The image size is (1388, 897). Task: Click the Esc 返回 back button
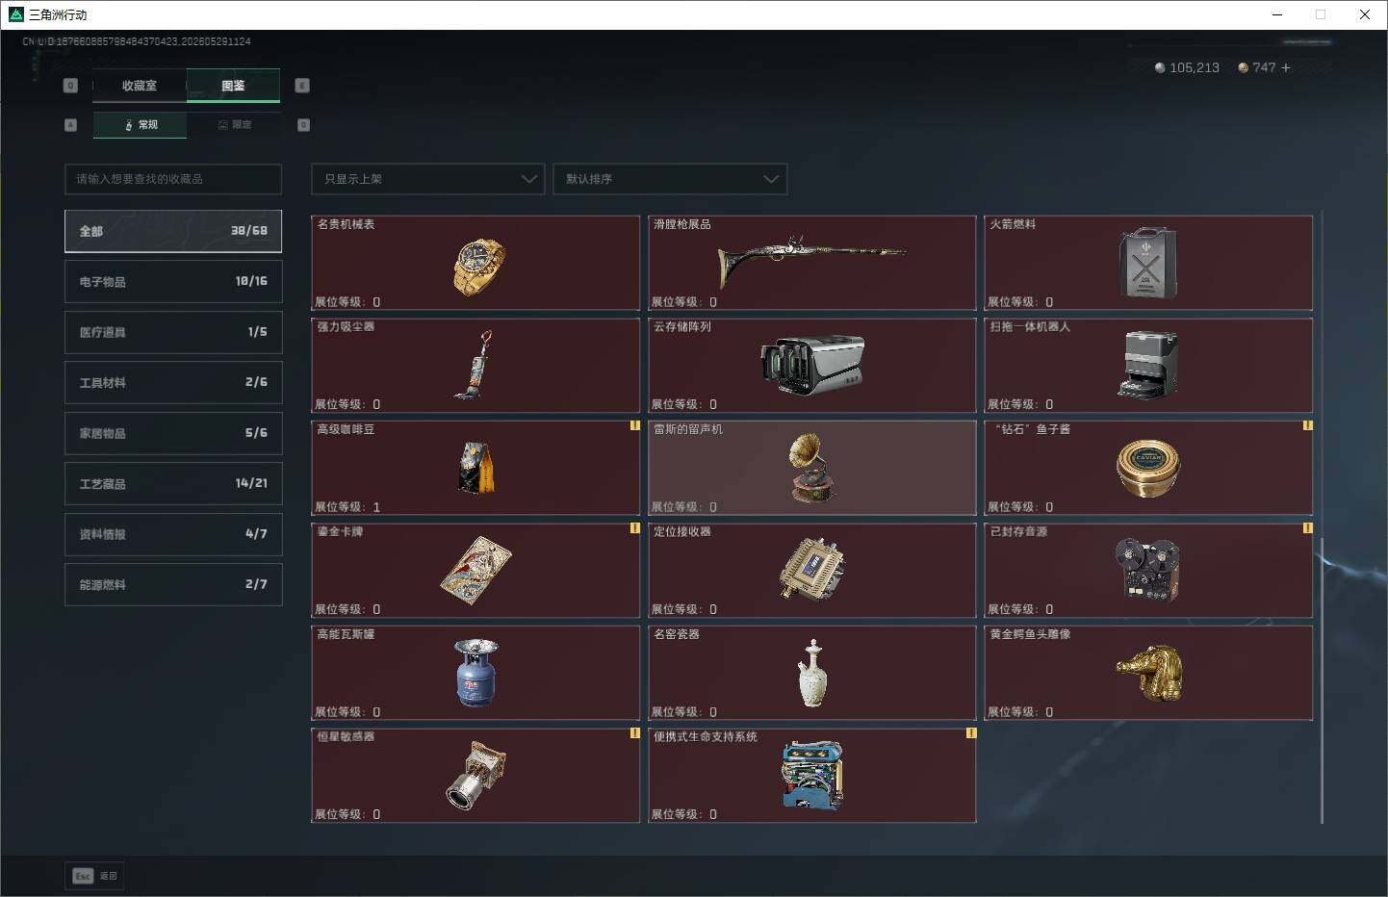94,876
